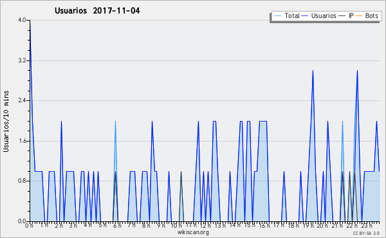This screenshot has width=386, height=238.
Task: Click the orange Bots legend line
Action: pyautogui.click(x=359, y=15)
